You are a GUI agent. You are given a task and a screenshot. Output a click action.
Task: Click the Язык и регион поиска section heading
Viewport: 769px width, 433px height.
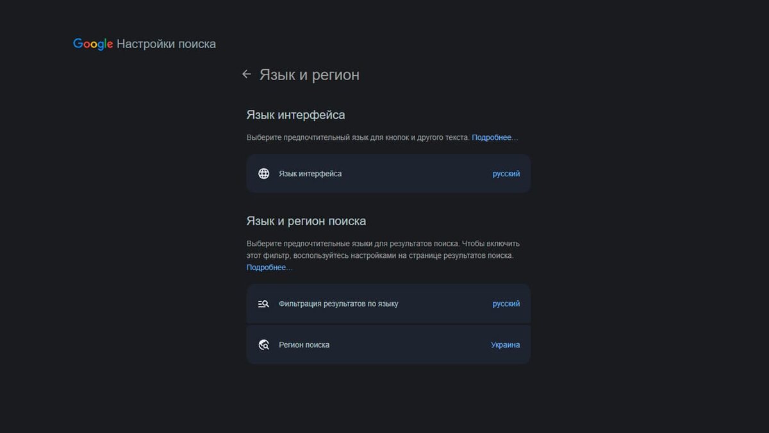(306, 221)
